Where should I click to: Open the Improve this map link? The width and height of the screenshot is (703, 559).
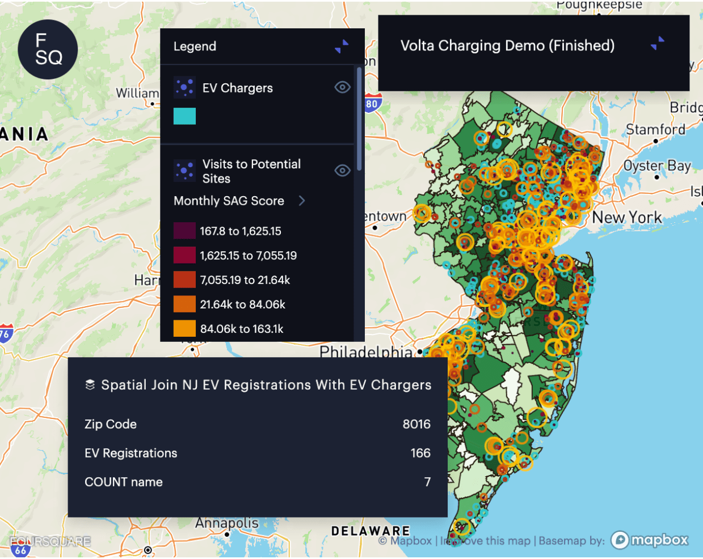tap(485, 541)
